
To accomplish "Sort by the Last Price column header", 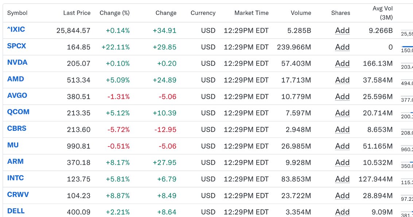I will (77, 13).
